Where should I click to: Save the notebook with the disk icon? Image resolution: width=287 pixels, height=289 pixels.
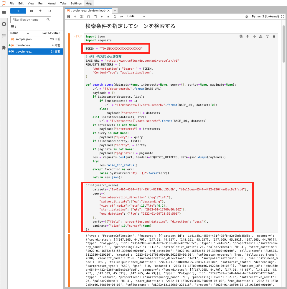(x=69, y=17)
